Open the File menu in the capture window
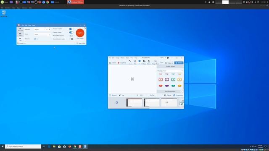Viewport: 269px width, 151px height. tap(22, 25)
